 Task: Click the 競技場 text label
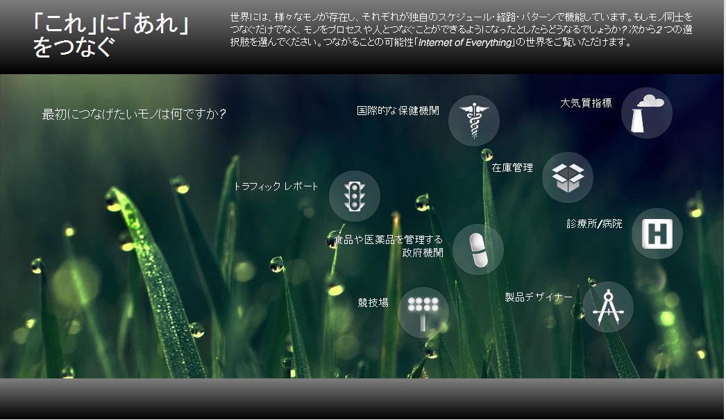373,302
